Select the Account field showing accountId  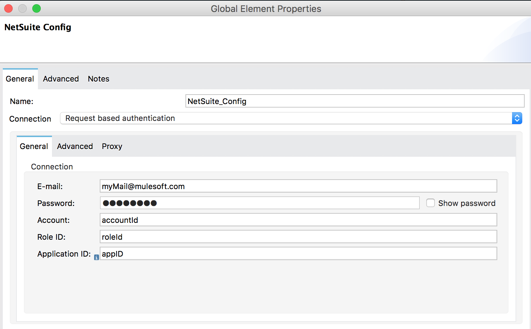click(299, 220)
